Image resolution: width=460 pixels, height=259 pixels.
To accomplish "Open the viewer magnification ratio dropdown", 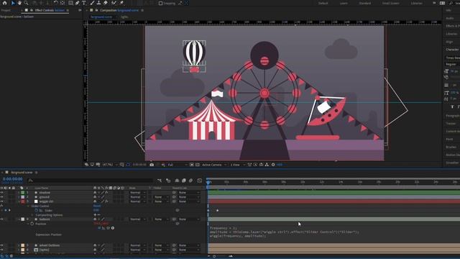I will click(110, 165).
